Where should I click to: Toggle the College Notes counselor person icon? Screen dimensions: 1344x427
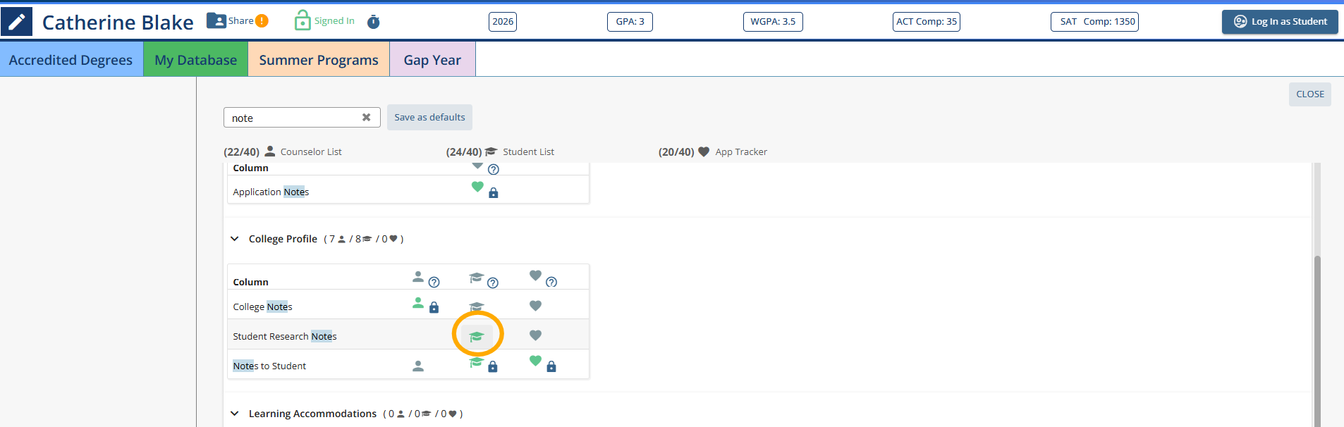pos(418,303)
